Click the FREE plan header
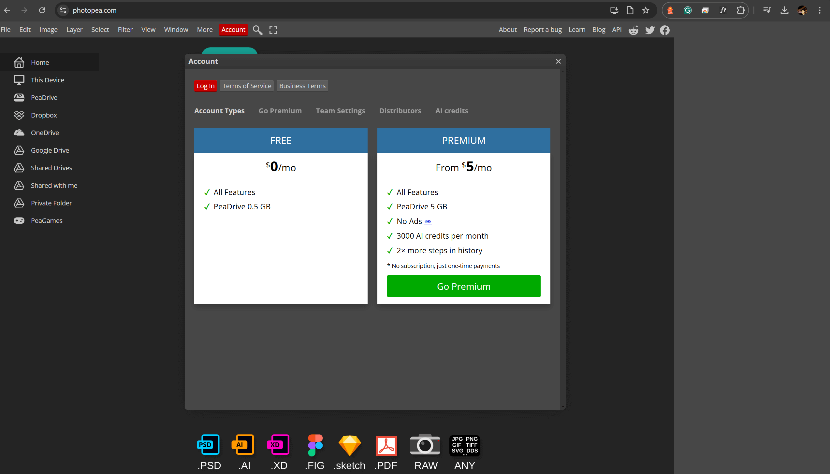This screenshot has width=830, height=474. click(x=281, y=140)
